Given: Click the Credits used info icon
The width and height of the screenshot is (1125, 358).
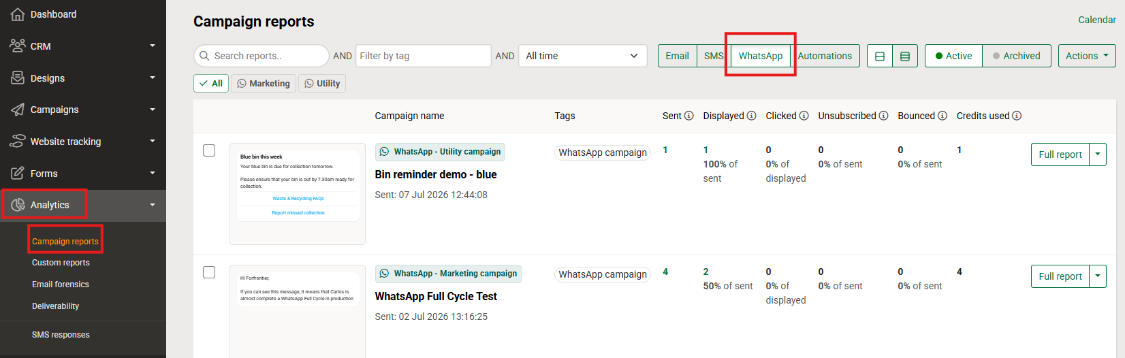Looking at the screenshot, I should [1017, 116].
